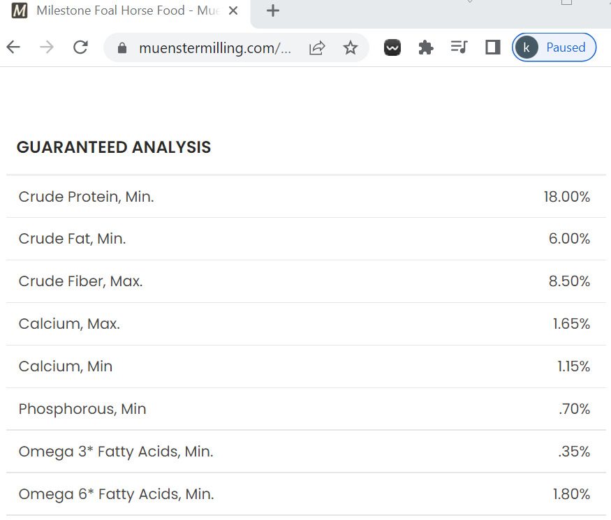
Task: Open the Extensions puzzle menu
Action: point(425,47)
